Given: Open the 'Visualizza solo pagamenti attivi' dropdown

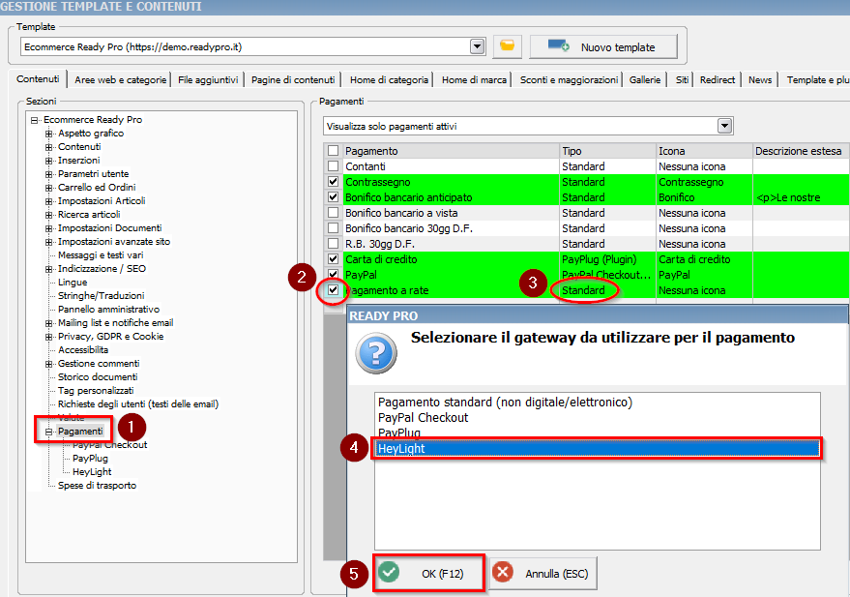Looking at the screenshot, I should click(725, 126).
